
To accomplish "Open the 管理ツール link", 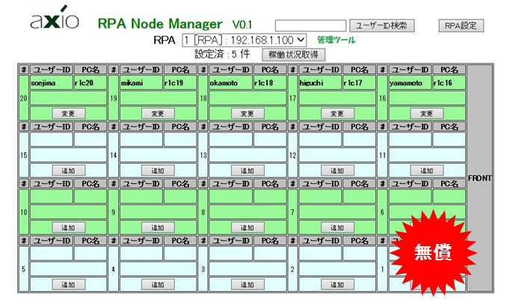I will 337,40.
